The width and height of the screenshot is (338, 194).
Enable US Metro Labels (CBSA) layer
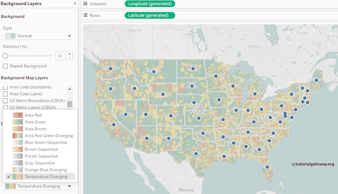pyautogui.click(x=5, y=107)
